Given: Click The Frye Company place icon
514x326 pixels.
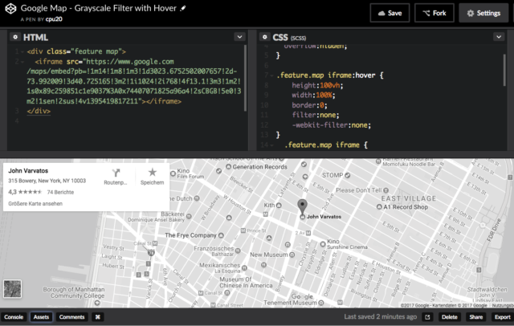Looking at the screenshot, I should (221, 235).
